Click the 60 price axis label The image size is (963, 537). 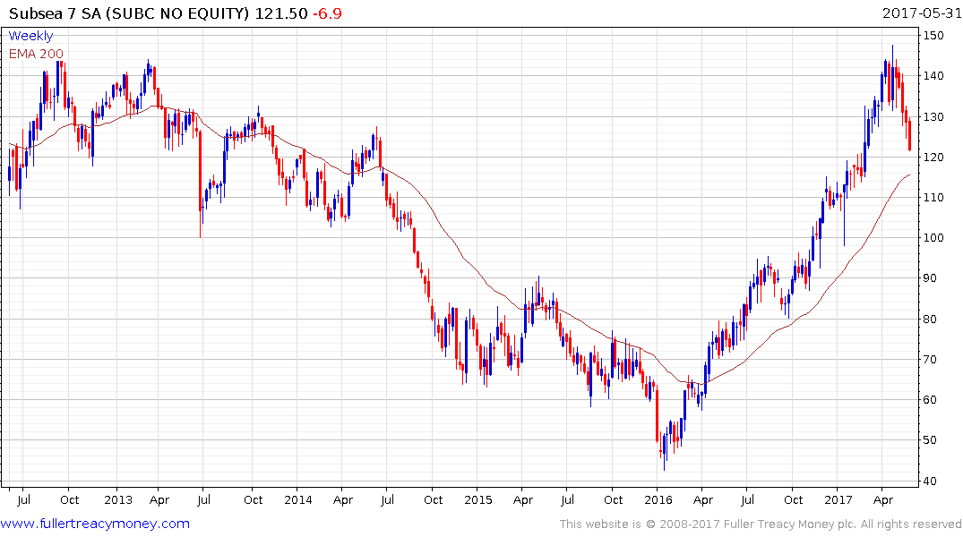930,399
